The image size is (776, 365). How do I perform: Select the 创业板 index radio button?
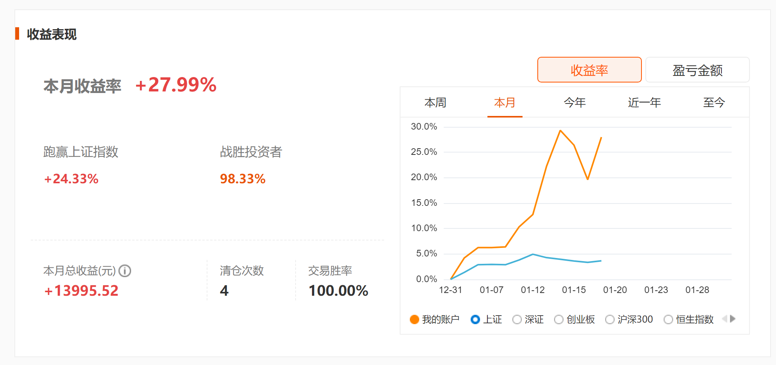559,319
